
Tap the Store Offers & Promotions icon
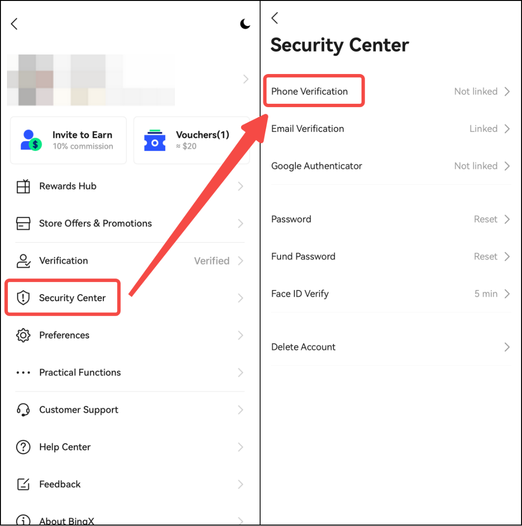(23, 223)
